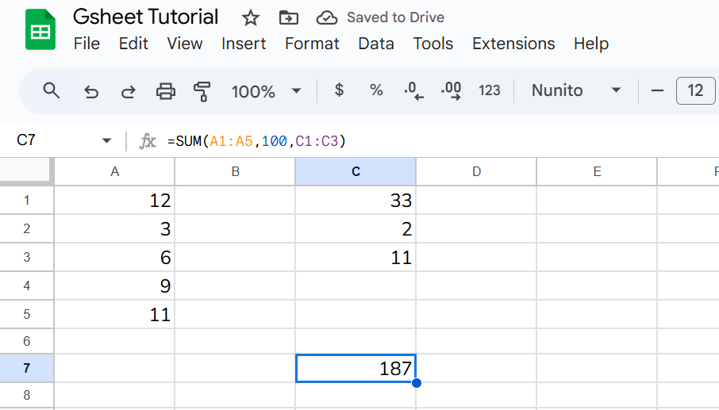The width and height of the screenshot is (719, 410).
Task: Undo the last action
Action: click(x=91, y=91)
